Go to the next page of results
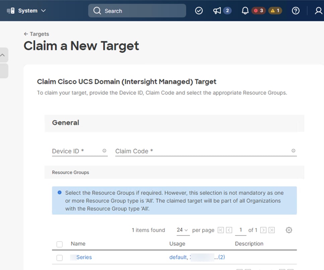 click(x=263, y=230)
